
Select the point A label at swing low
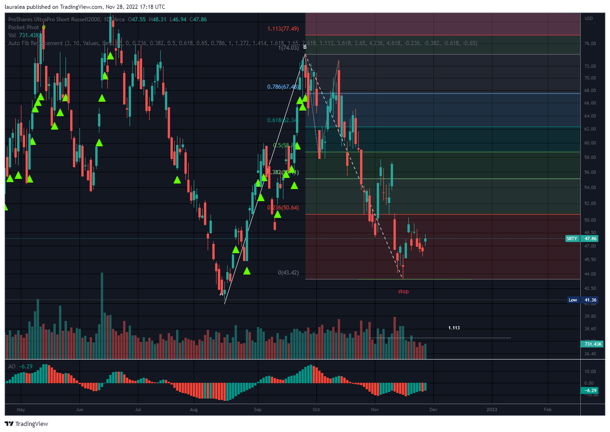point(221,294)
